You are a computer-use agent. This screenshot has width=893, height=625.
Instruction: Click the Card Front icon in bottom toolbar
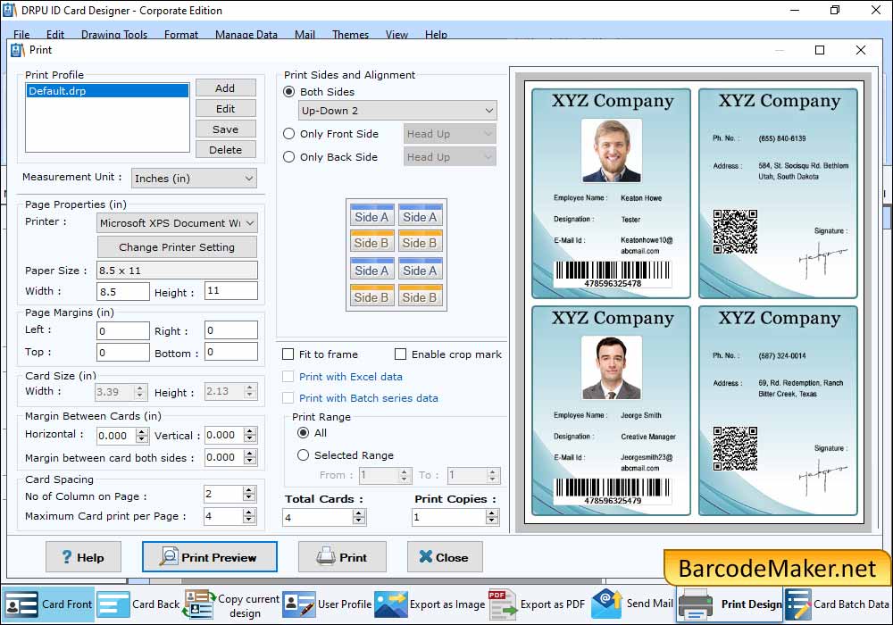tap(21, 604)
